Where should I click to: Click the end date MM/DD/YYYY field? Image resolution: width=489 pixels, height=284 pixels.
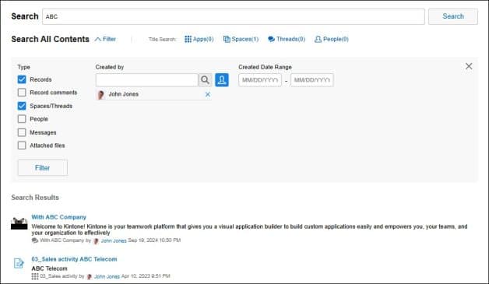312,80
